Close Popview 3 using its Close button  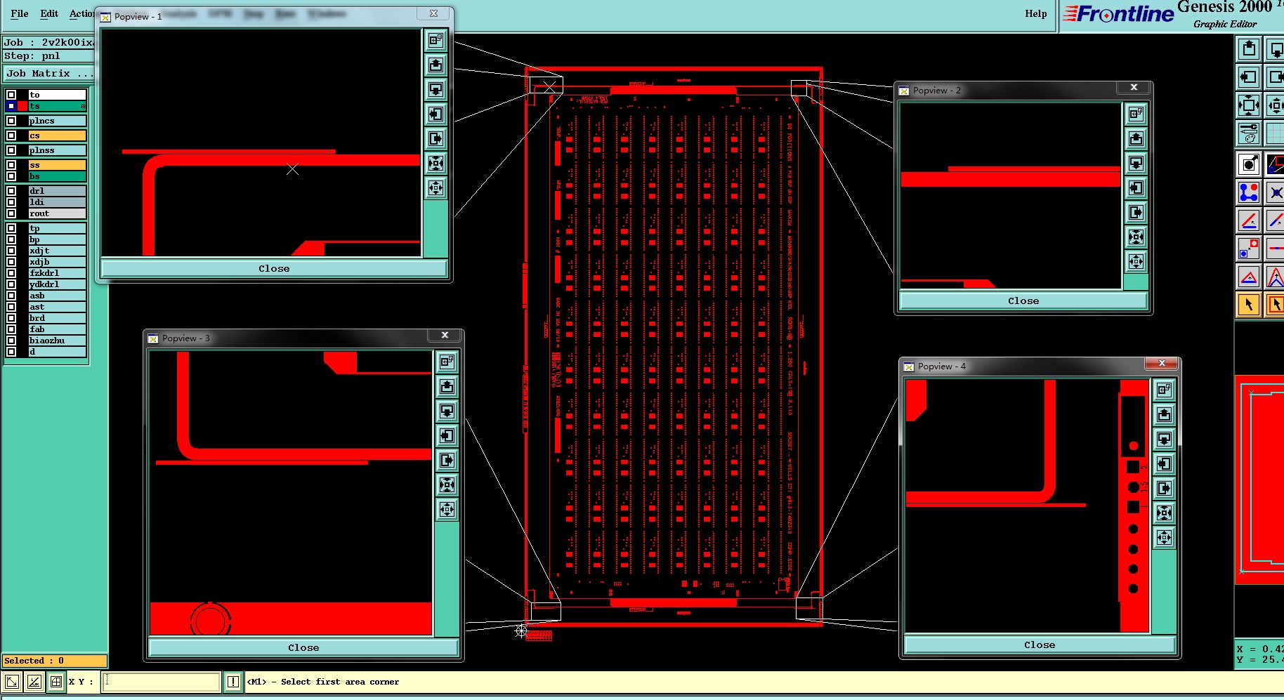303,648
